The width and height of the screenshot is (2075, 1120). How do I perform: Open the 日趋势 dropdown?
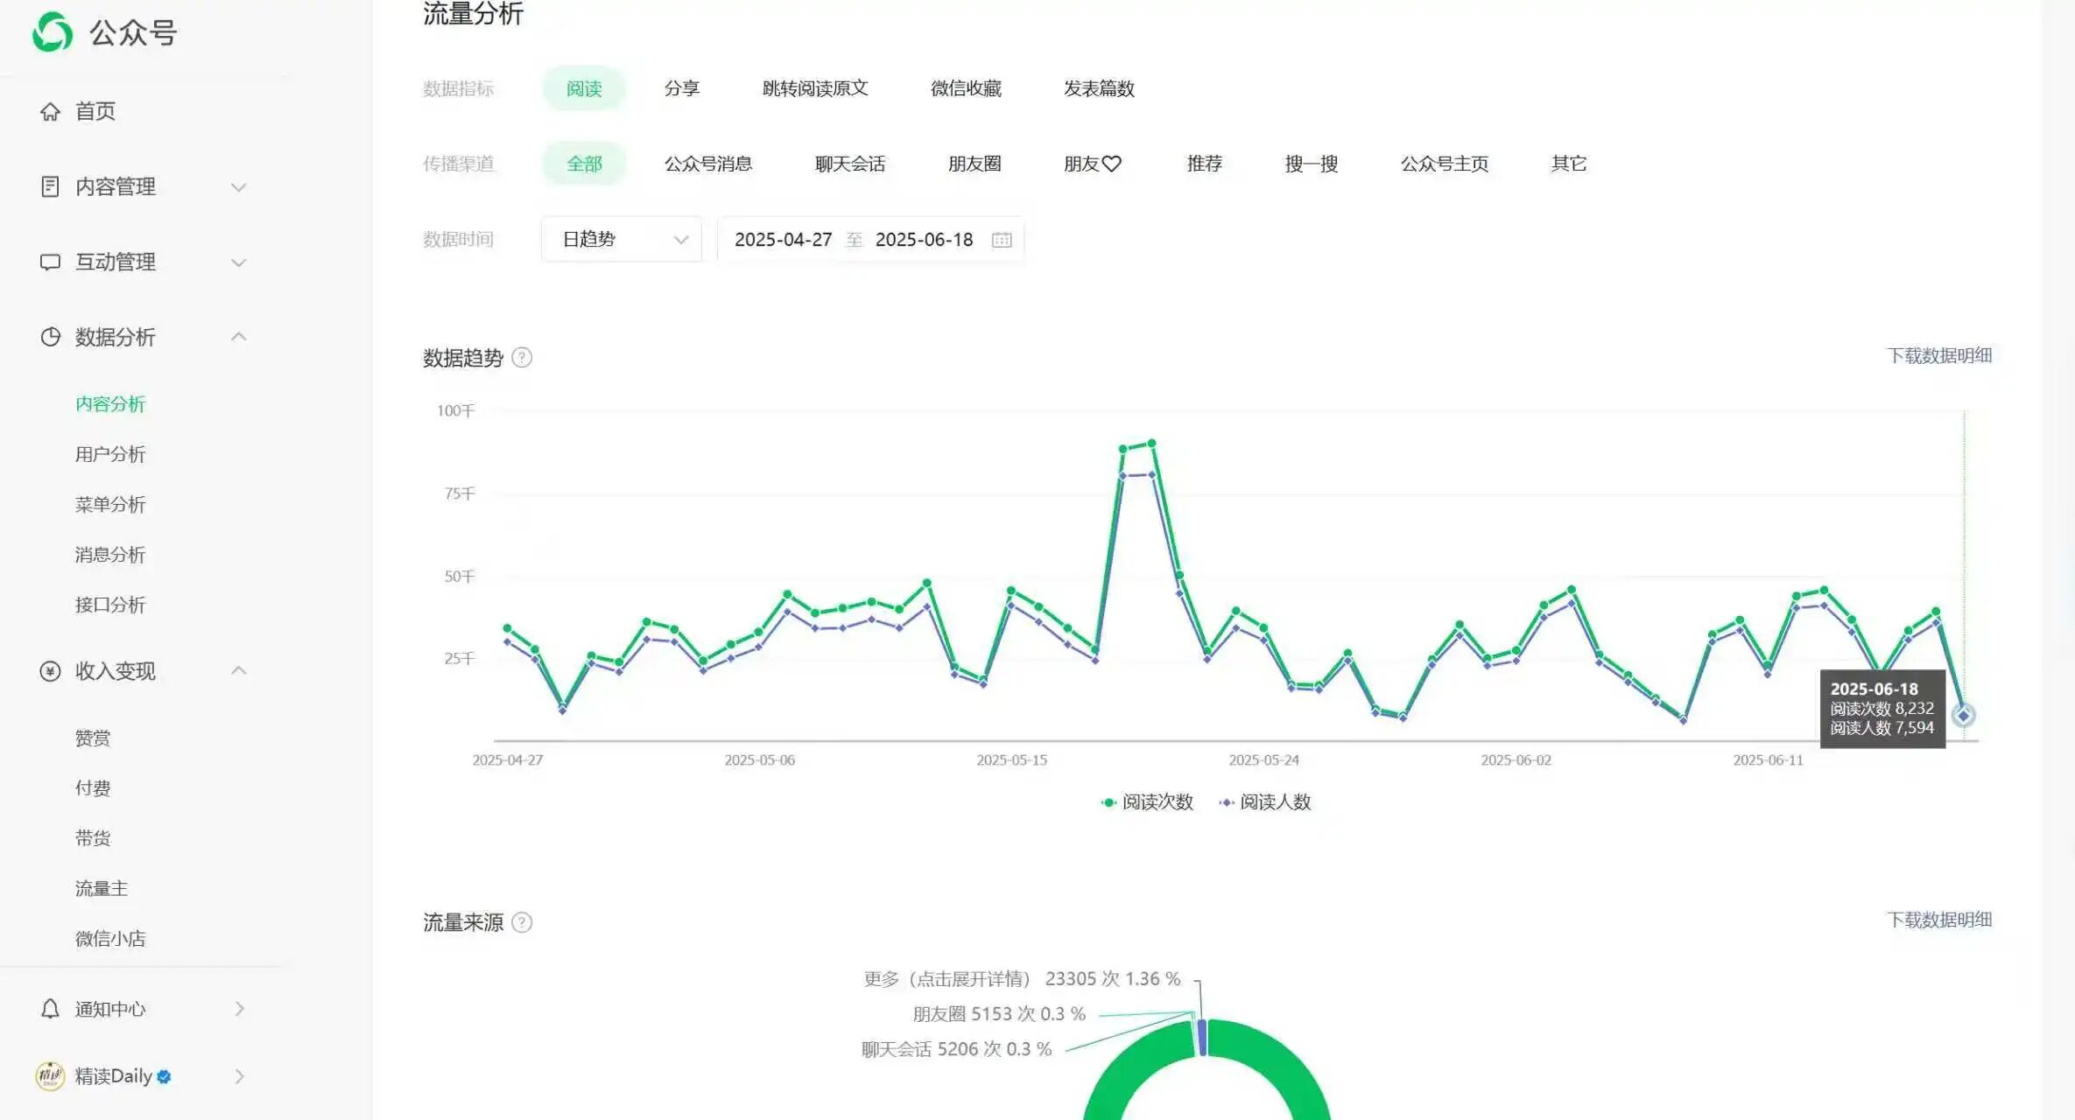point(622,240)
